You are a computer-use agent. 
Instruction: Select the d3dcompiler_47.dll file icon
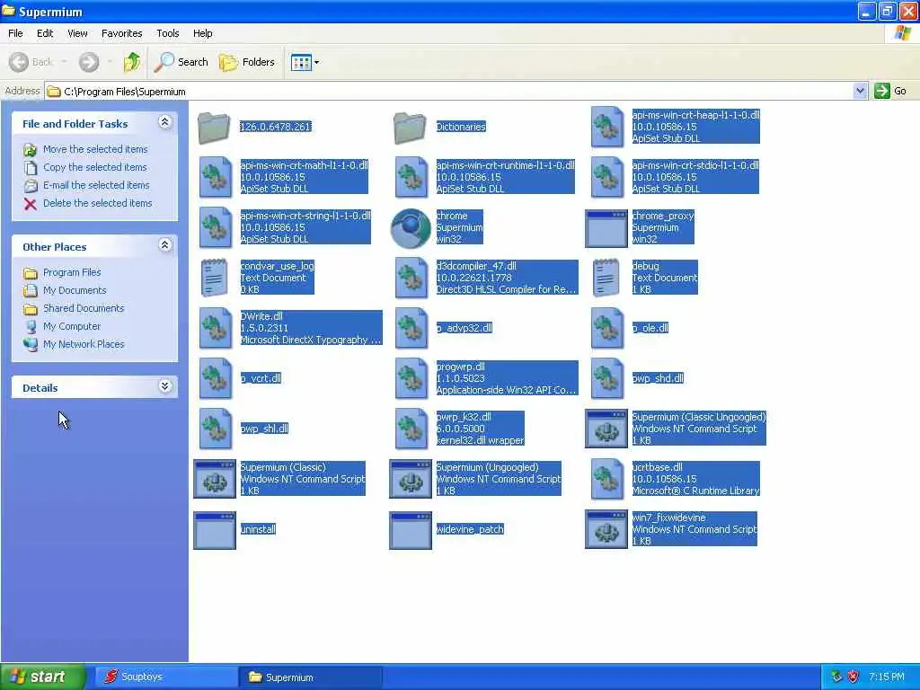[411, 278]
